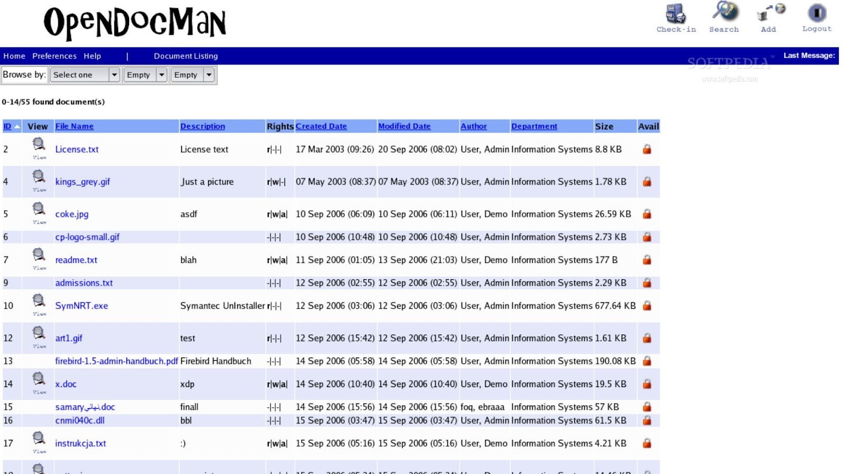
Task: Select Document Listing from the menu bar
Action: 185,56
